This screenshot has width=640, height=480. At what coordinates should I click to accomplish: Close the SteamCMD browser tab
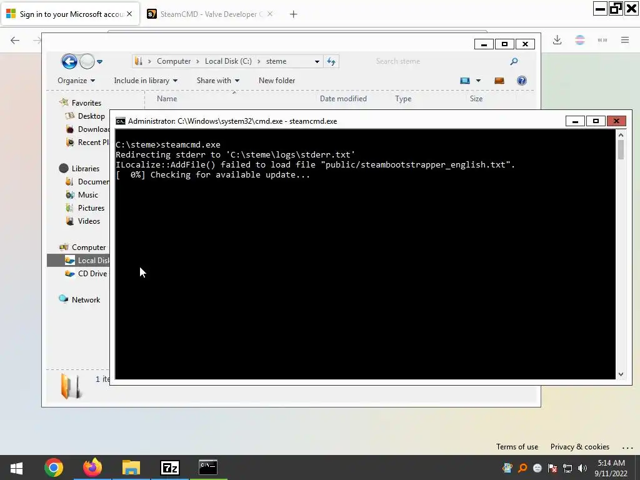(x=270, y=14)
